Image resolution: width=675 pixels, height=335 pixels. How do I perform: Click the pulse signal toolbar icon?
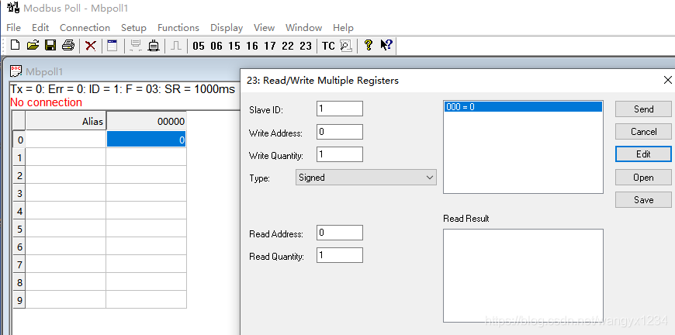tap(175, 46)
